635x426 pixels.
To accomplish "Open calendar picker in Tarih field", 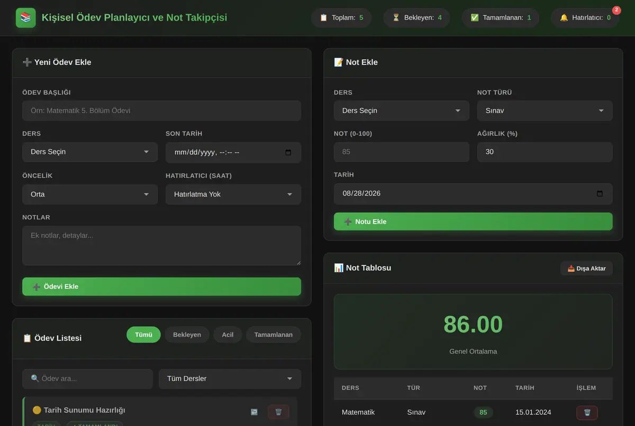I will coord(600,193).
